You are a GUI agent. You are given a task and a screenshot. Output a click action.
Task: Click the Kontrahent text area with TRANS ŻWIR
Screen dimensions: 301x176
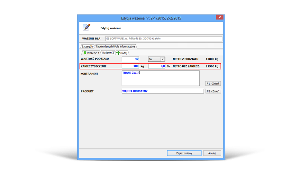(x=160, y=78)
